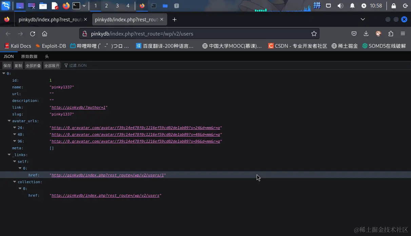Open the SOMD5在线破解 bookmark
This screenshot has width=411, height=236.
tap(384, 46)
